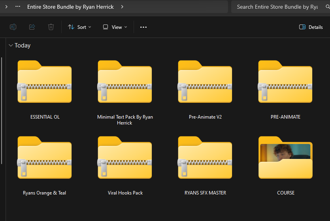Toggle the Details pane
The width and height of the screenshot is (330, 221).
pos(311,27)
